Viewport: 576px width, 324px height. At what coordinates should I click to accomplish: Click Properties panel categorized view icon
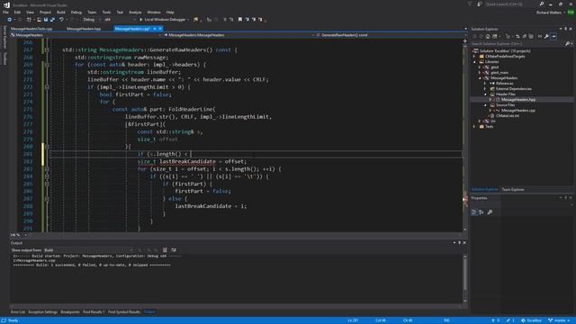pos(474,212)
